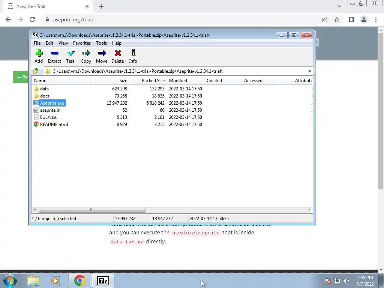
Task: Open the Favorites menu
Action: (82, 43)
